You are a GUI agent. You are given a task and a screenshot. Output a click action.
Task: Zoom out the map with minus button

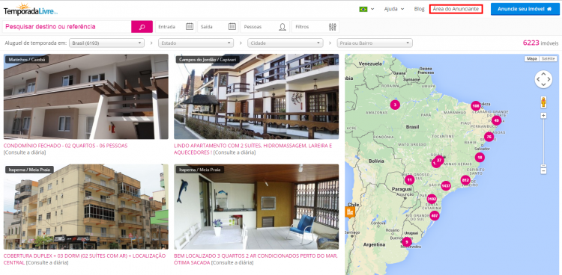pos(543,171)
